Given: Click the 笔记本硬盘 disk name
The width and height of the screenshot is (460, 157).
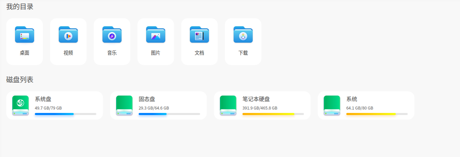Looking at the screenshot, I should click(256, 99).
